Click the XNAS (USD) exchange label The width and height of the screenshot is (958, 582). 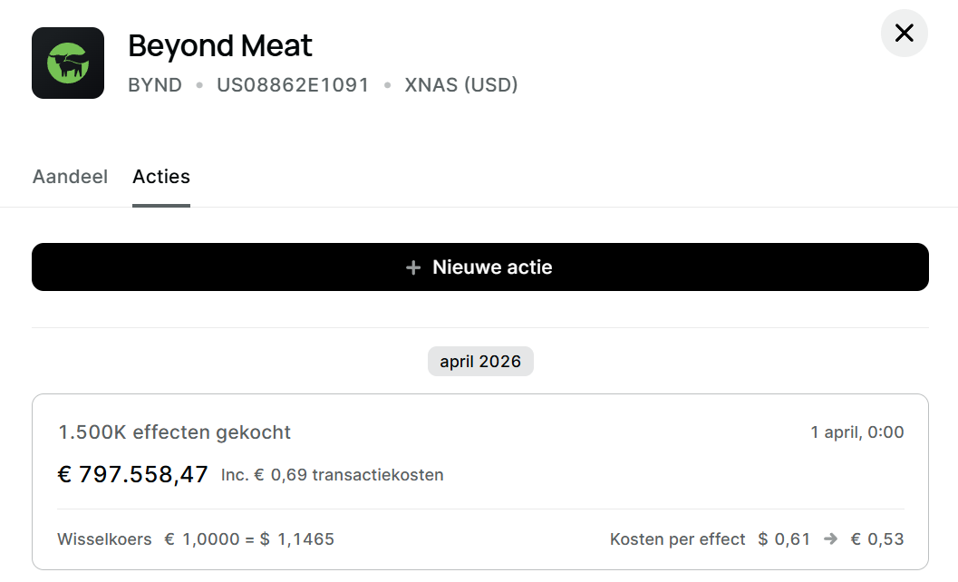click(x=461, y=85)
